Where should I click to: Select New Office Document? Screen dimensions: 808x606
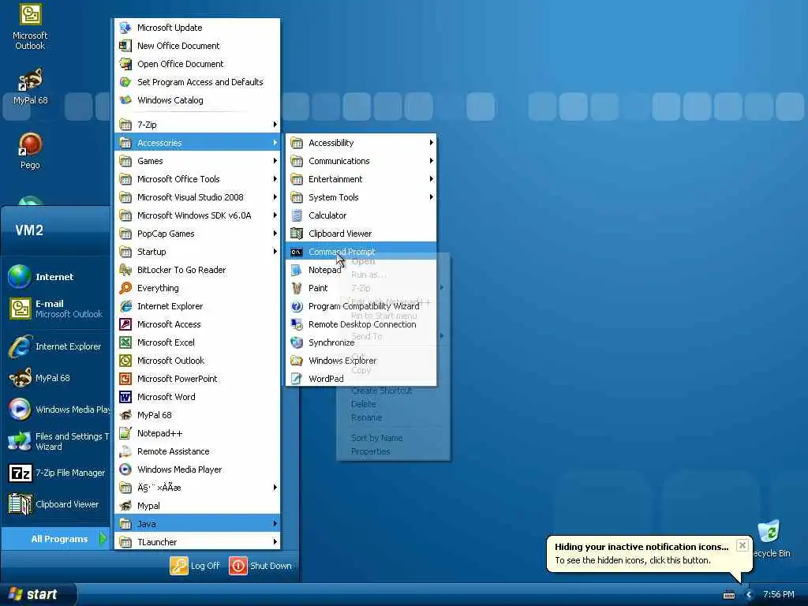pos(196,45)
